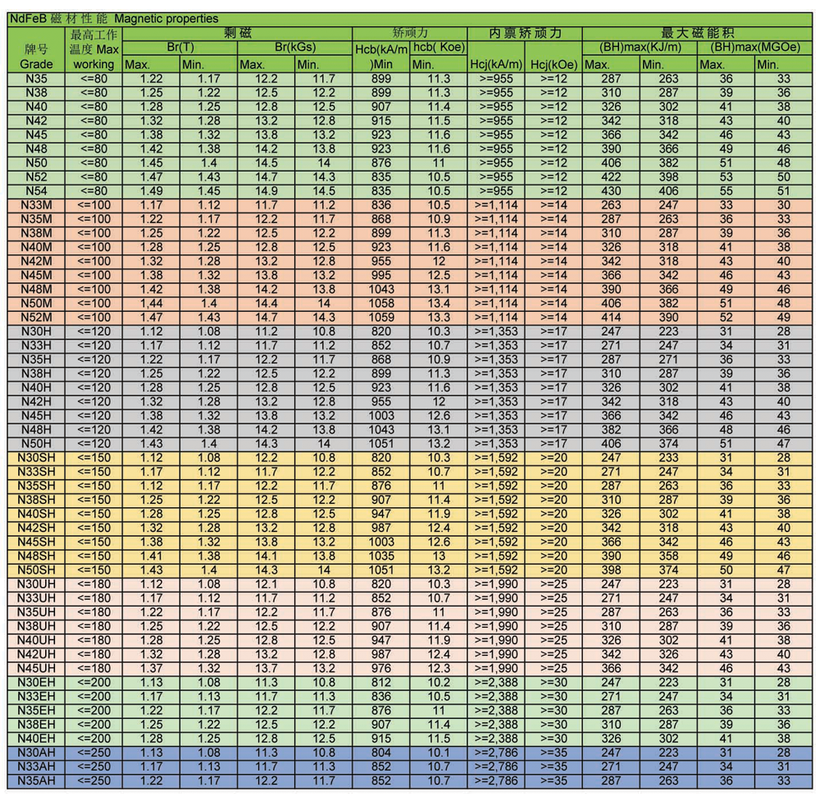The image size is (820, 806).
Task: Select the N50SH grade row label
Action: [36, 570]
